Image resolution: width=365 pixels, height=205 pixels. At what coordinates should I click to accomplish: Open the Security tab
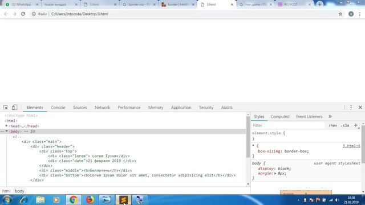(206, 108)
